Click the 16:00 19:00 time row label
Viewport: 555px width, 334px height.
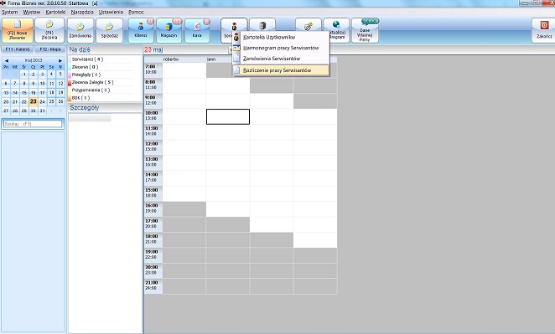click(x=153, y=208)
